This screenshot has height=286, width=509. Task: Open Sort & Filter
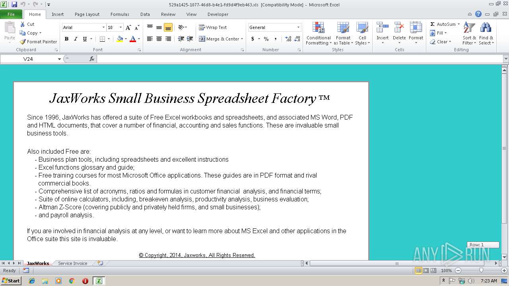(x=469, y=33)
